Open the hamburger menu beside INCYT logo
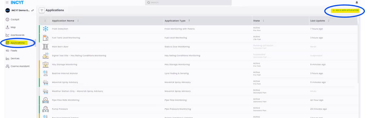The image size is (365, 118). (x=7, y=3)
